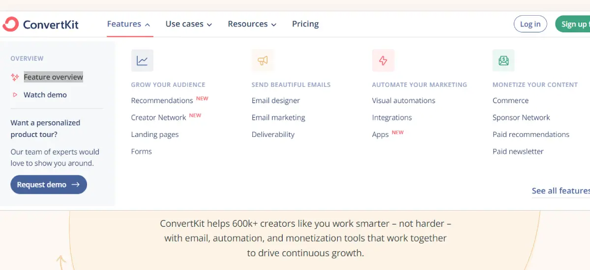Open the Pricing page
The width and height of the screenshot is (590, 270).
305,24
